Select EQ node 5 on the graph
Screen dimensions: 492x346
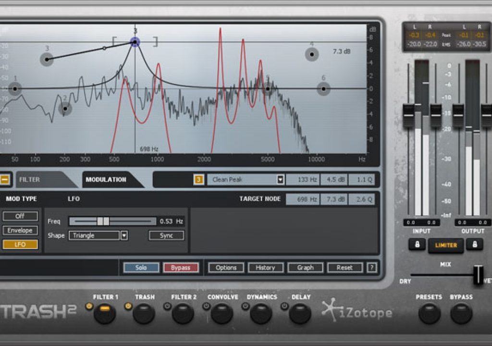point(268,89)
